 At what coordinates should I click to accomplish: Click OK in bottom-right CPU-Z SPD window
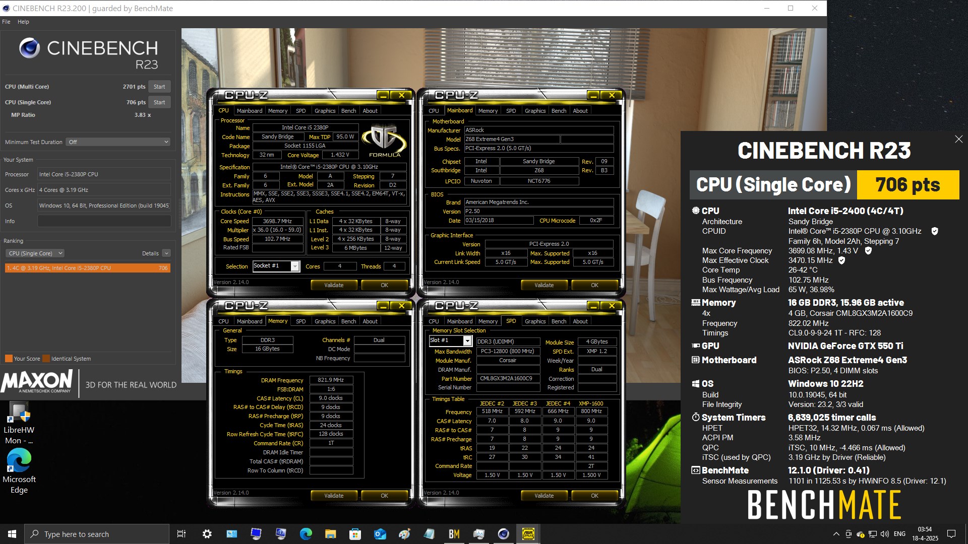pos(594,496)
